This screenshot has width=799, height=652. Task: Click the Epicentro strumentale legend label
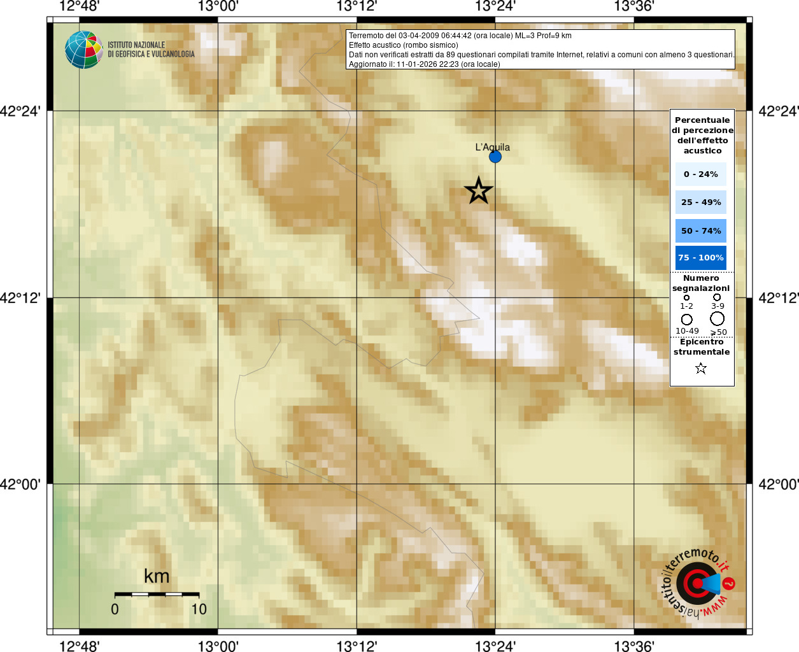point(702,346)
